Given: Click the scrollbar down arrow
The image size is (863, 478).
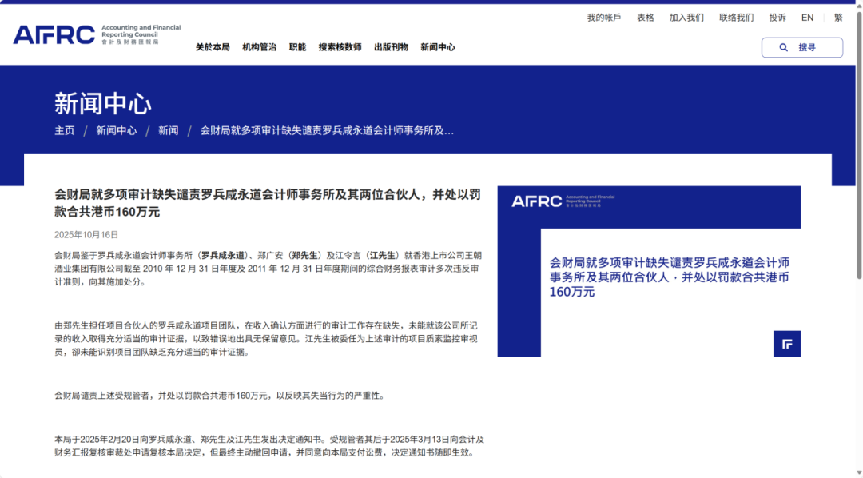Looking at the screenshot, I should click(858, 473).
